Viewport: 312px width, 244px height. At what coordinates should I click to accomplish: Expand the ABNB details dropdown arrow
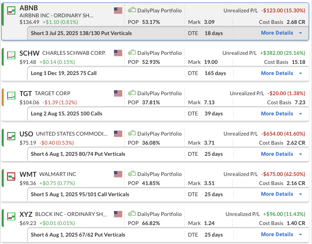click(x=300, y=33)
